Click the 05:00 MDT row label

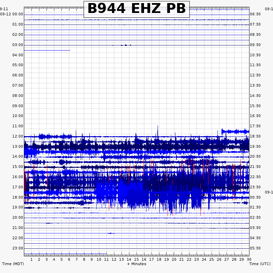(18, 65)
